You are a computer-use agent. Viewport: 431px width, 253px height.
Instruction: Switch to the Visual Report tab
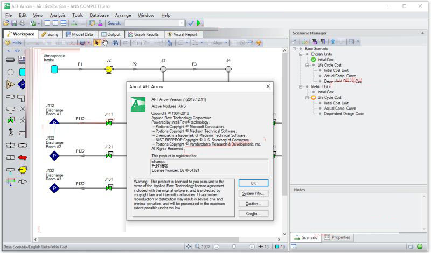(183, 34)
